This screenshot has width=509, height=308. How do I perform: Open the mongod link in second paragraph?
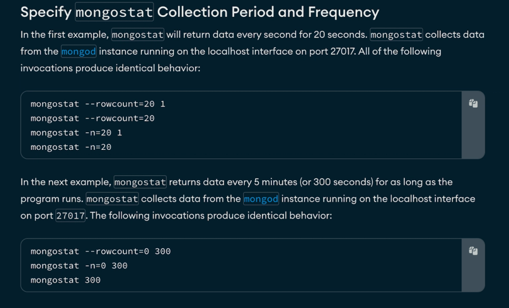(x=261, y=199)
